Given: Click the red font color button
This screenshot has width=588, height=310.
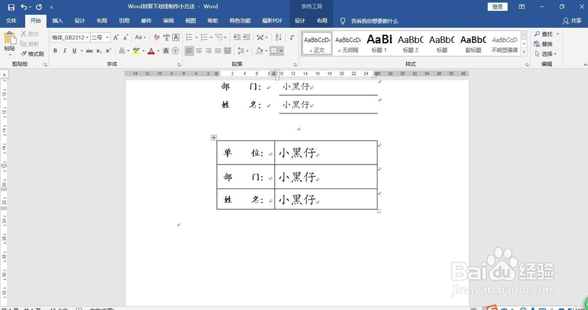Looking at the screenshot, I should tap(151, 51).
